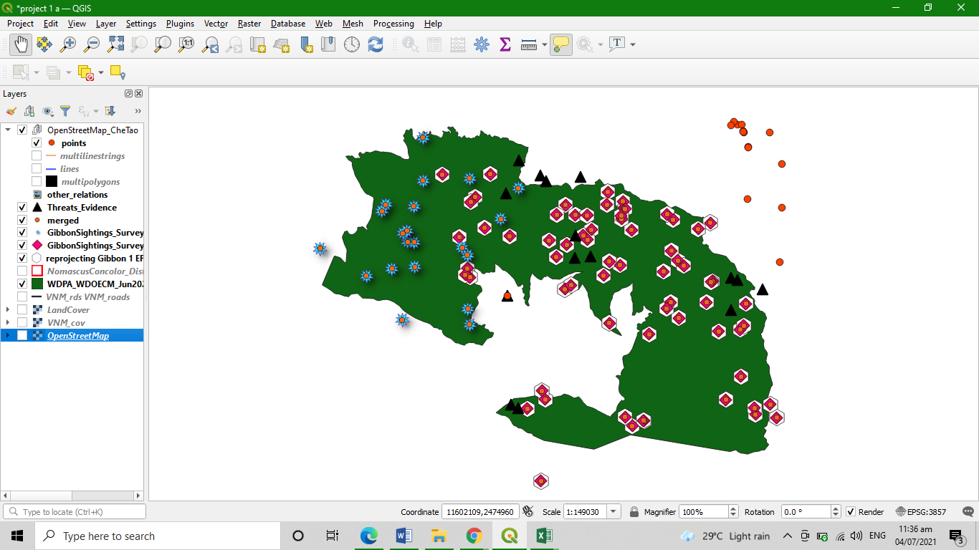979x550 pixels.
Task: Enable the LandCover layer checkbox
Action: [22, 310]
